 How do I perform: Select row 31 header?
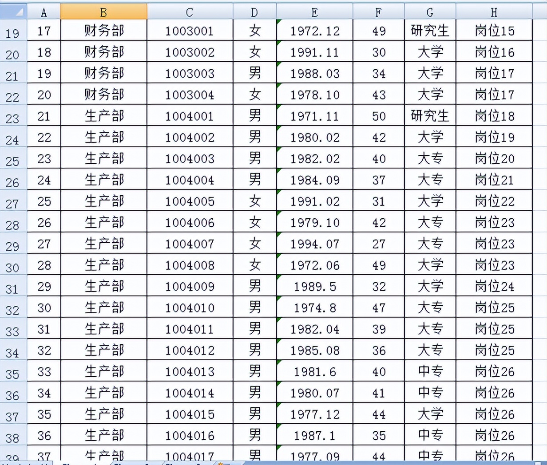tap(13, 287)
